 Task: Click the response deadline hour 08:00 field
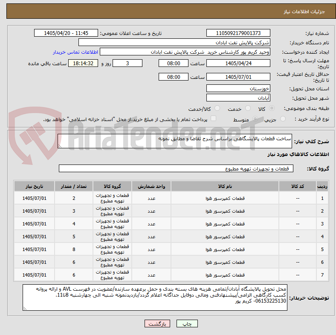(x=174, y=63)
